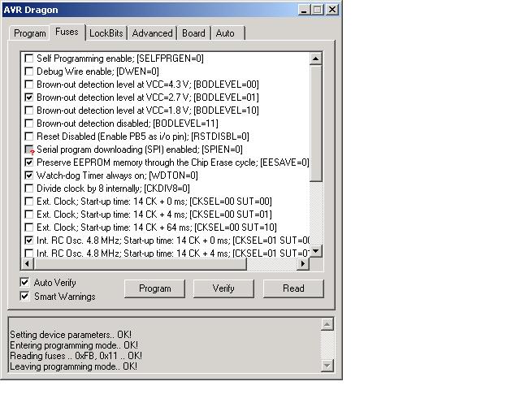Toggle Reset Disabled RSTDISBL checkbox
The width and height of the screenshot is (520, 416).
point(29,136)
